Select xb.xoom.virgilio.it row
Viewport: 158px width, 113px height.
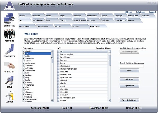[82, 55]
